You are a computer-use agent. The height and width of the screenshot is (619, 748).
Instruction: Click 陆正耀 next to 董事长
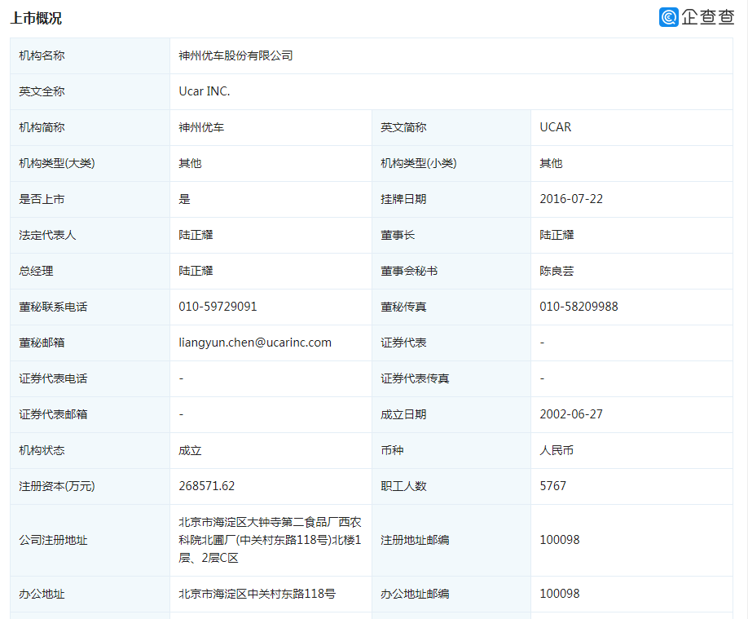tap(557, 235)
